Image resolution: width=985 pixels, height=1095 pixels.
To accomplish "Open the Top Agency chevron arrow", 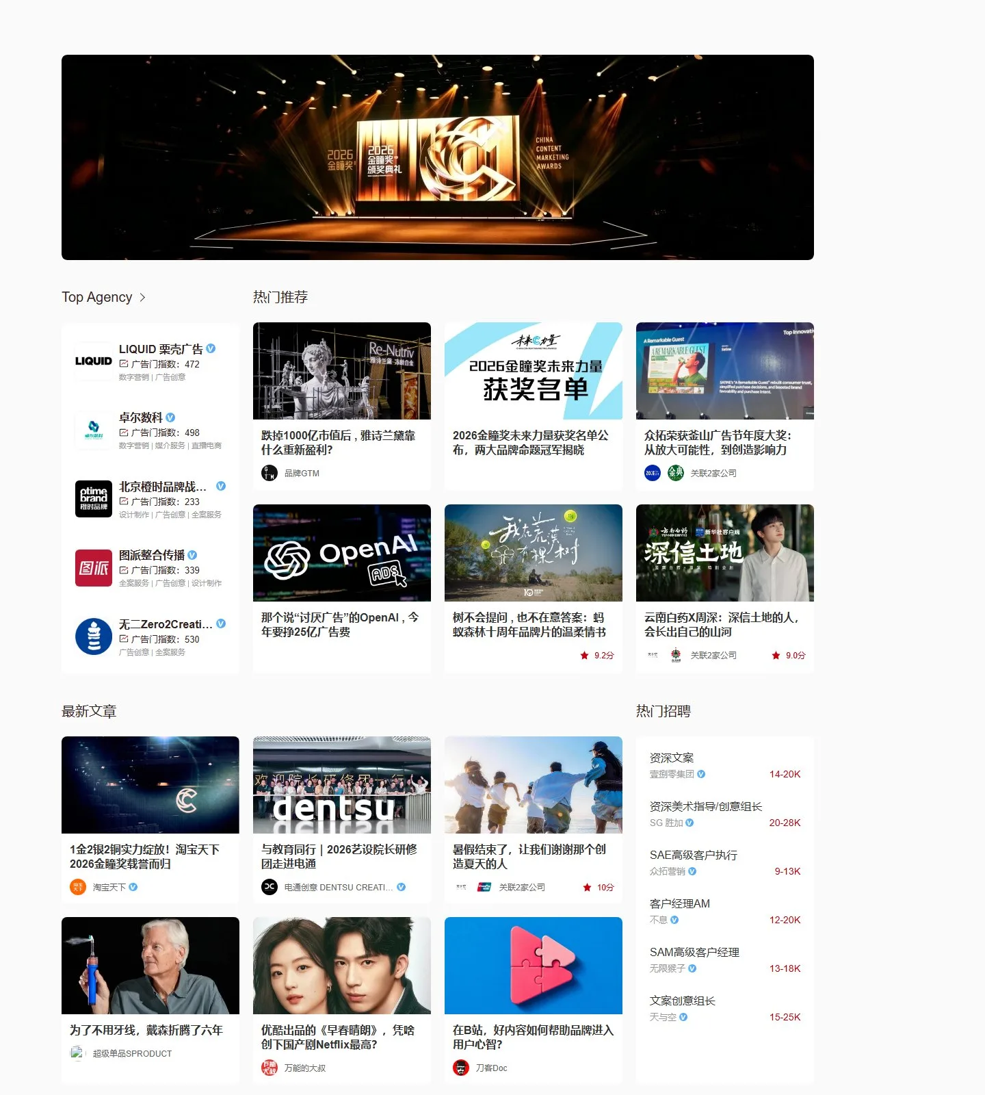I will click(142, 297).
